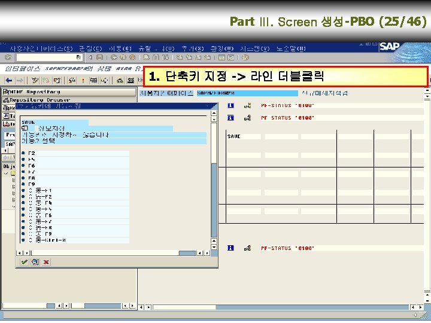Screen dimensions: 431x323
Task: Click the bottom scroll-down arrow of dialog scrollbar
Action: (x=214, y=247)
